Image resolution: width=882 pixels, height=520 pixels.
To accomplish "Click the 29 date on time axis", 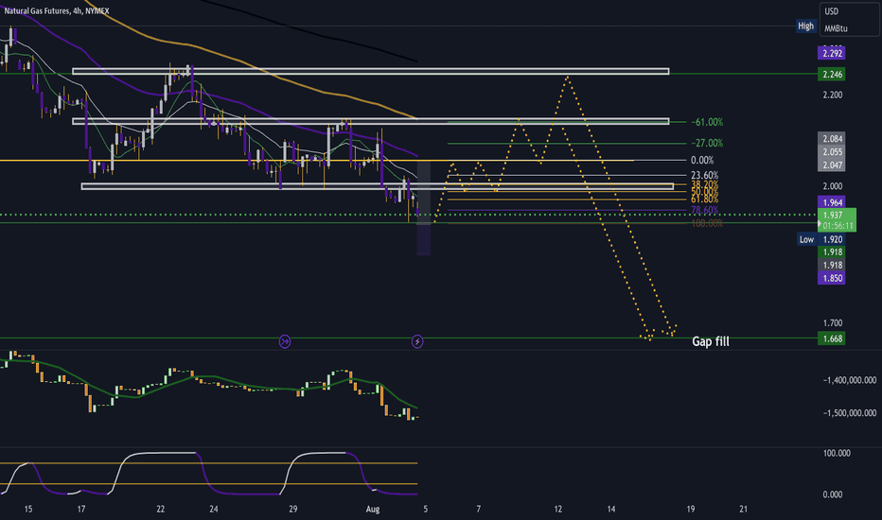I will click(292, 510).
